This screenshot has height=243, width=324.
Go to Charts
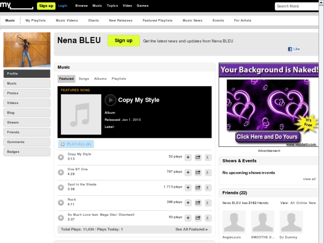pos(94,21)
